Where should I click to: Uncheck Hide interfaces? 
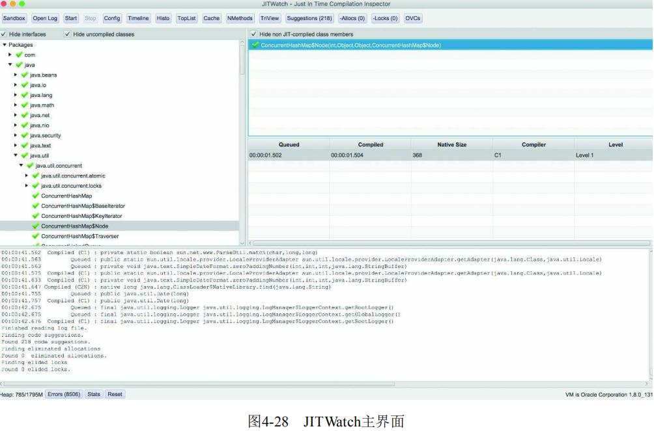coord(6,33)
